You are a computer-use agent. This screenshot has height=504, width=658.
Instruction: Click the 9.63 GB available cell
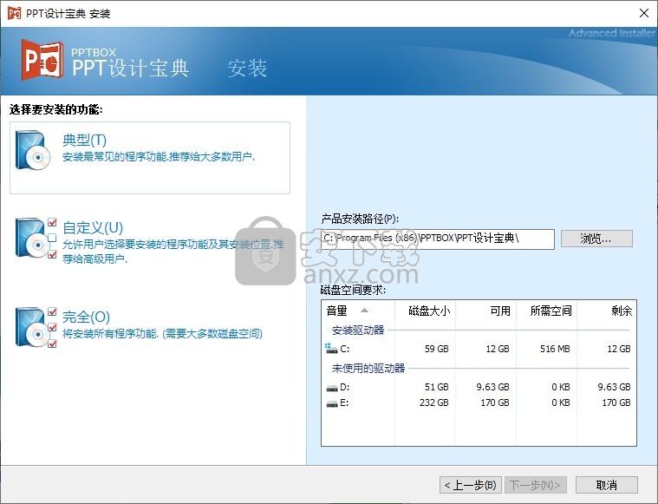click(x=492, y=387)
